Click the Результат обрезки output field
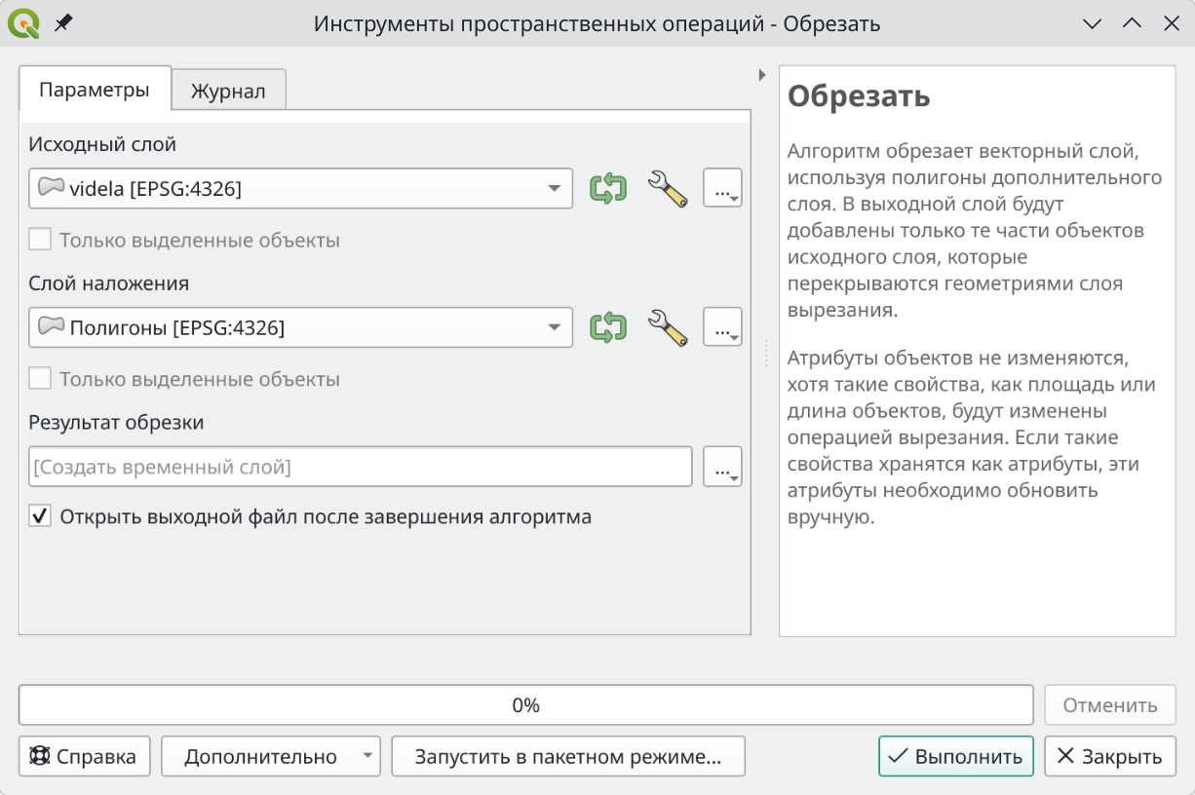1195x795 pixels. coord(360,467)
